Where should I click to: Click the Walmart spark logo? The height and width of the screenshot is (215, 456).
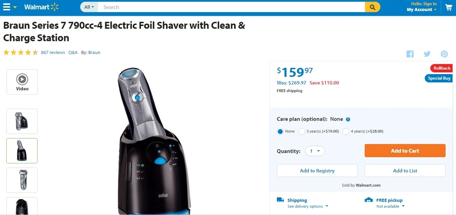55,7
